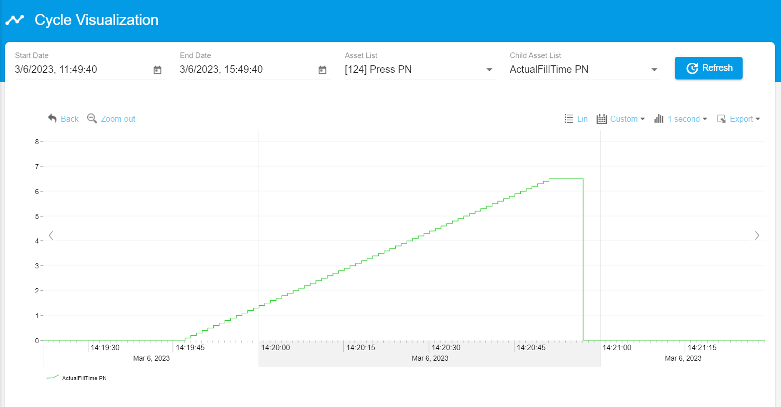Click the 14:20:00 time axis label
This screenshot has width=781, height=407.
pyautogui.click(x=276, y=348)
